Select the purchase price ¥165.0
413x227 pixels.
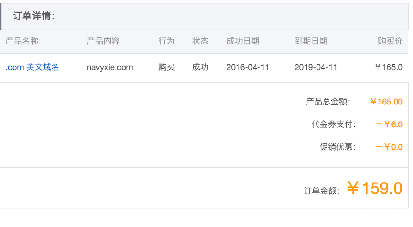pos(388,67)
